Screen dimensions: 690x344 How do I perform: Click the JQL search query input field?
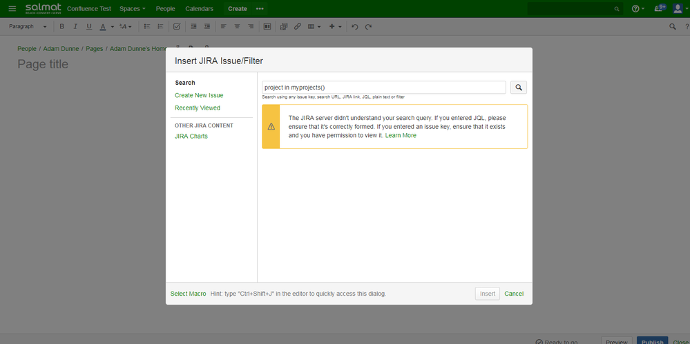383,88
